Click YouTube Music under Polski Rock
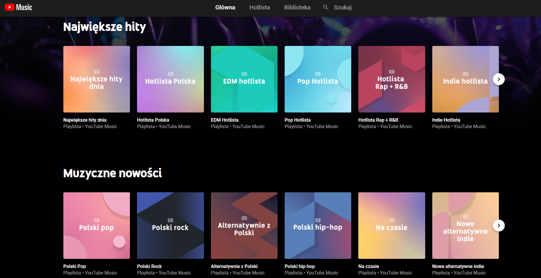The width and height of the screenshot is (541, 278). pos(175,273)
